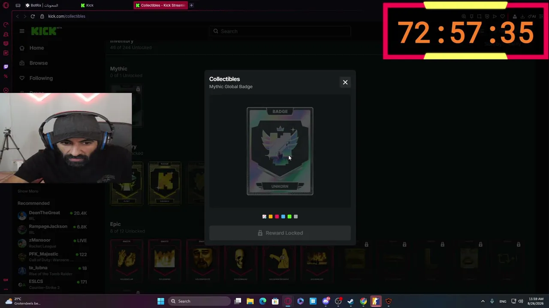
Task: Open DeenTheGreat recommended channel
Action: (x=52, y=215)
